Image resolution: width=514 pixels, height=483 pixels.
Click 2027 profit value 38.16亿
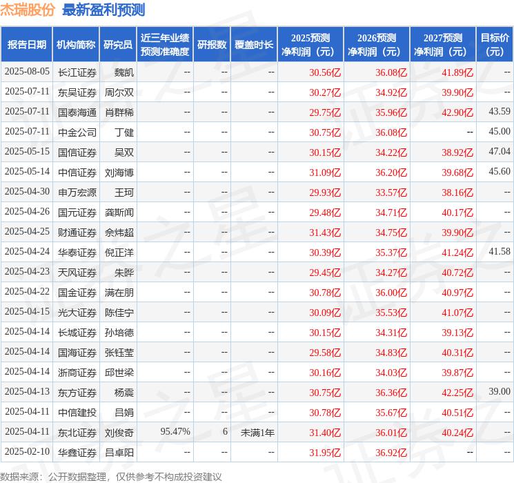(457, 193)
